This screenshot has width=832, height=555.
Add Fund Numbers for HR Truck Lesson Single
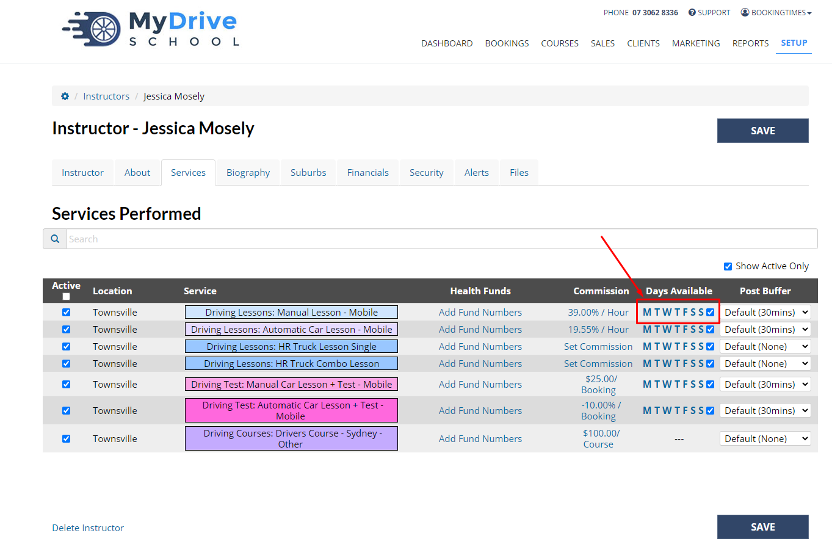point(480,346)
